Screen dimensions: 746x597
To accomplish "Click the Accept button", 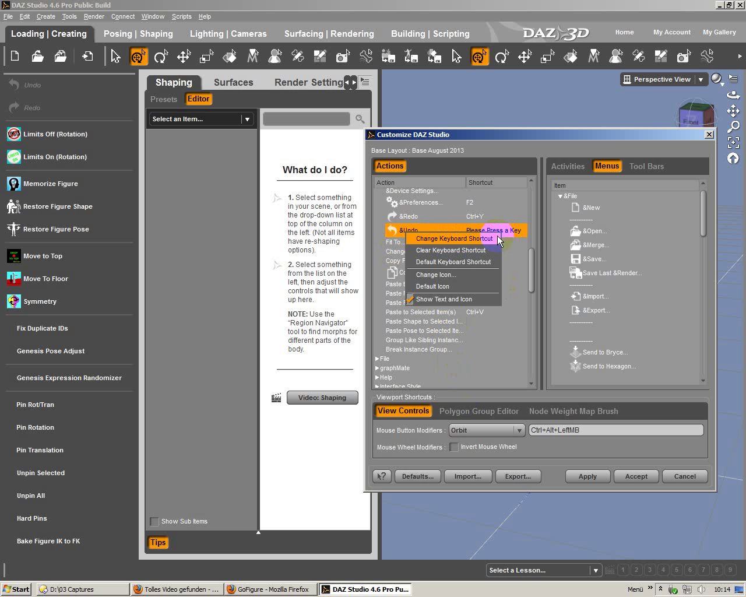I will pyautogui.click(x=636, y=476).
